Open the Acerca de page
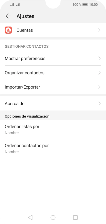This screenshot has height=224, width=106. click(53, 103)
